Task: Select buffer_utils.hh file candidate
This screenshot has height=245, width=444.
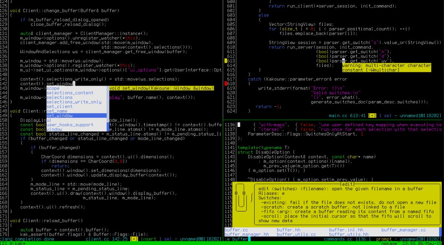Action: [349, 234]
